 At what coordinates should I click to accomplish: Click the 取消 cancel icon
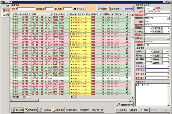point(163,110)
